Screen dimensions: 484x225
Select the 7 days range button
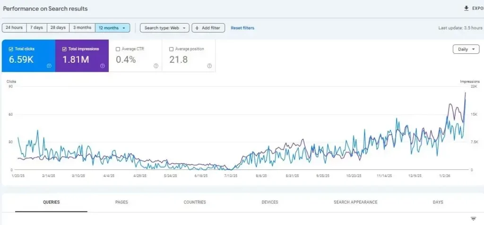tap(37, 28)
